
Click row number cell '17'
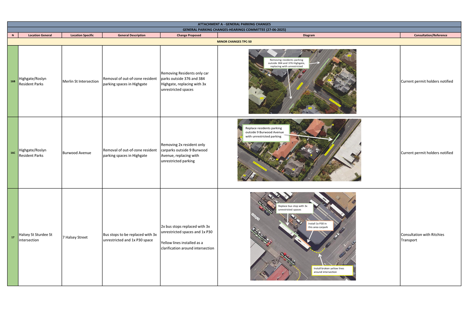13,237
